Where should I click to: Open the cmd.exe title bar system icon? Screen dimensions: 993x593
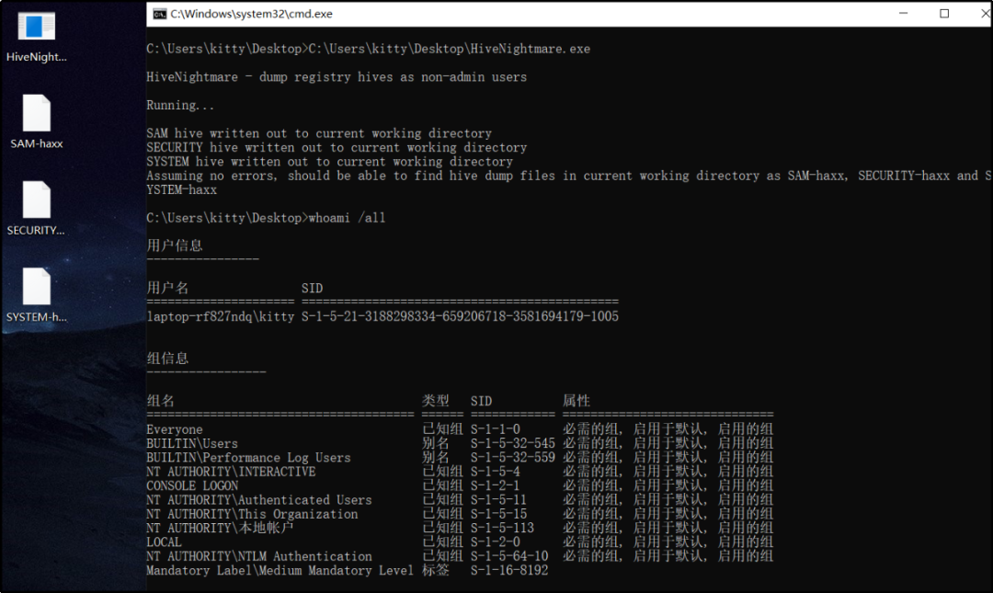click(x=160, y=14)
